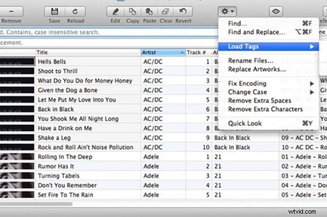Select the Turning Tabels track
Screen dimensions: 327x217
pos(59,176)
